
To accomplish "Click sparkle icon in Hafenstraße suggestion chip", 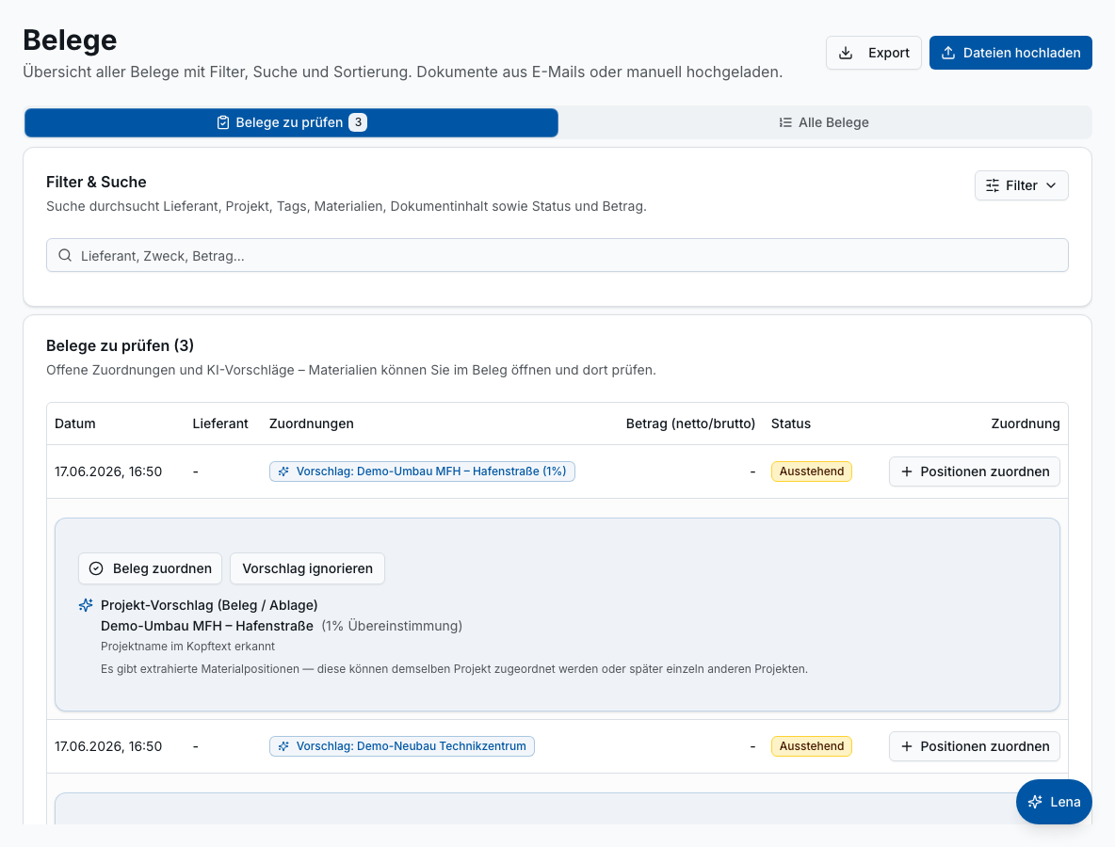I will coord(283,471).
